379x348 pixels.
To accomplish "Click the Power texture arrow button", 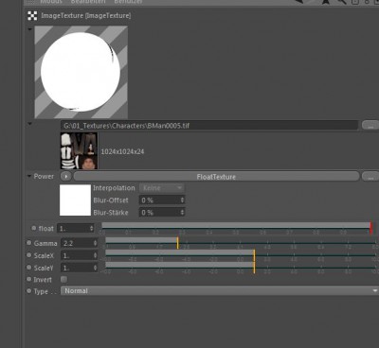I will 65,177.
